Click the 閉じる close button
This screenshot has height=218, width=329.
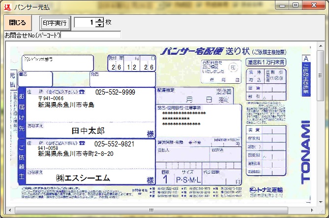pos(18,23)
